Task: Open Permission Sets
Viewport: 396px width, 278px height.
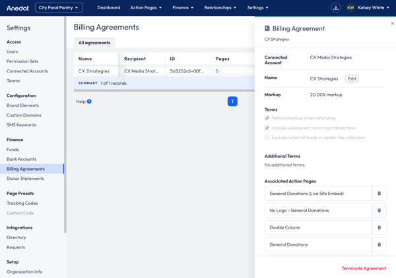Action: (x=22, y=61)
